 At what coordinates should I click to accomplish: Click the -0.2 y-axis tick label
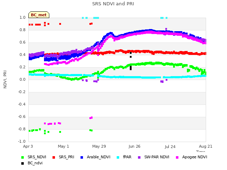22,92
